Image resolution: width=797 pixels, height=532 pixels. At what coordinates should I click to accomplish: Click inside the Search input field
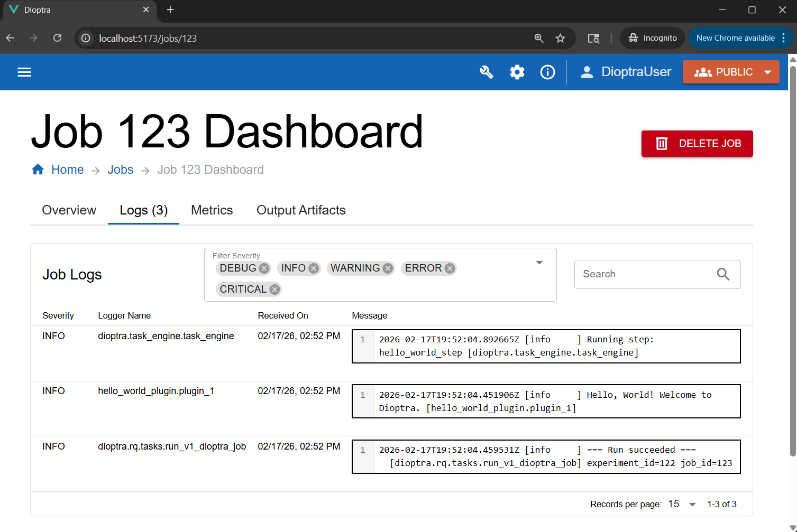[635, 274]
